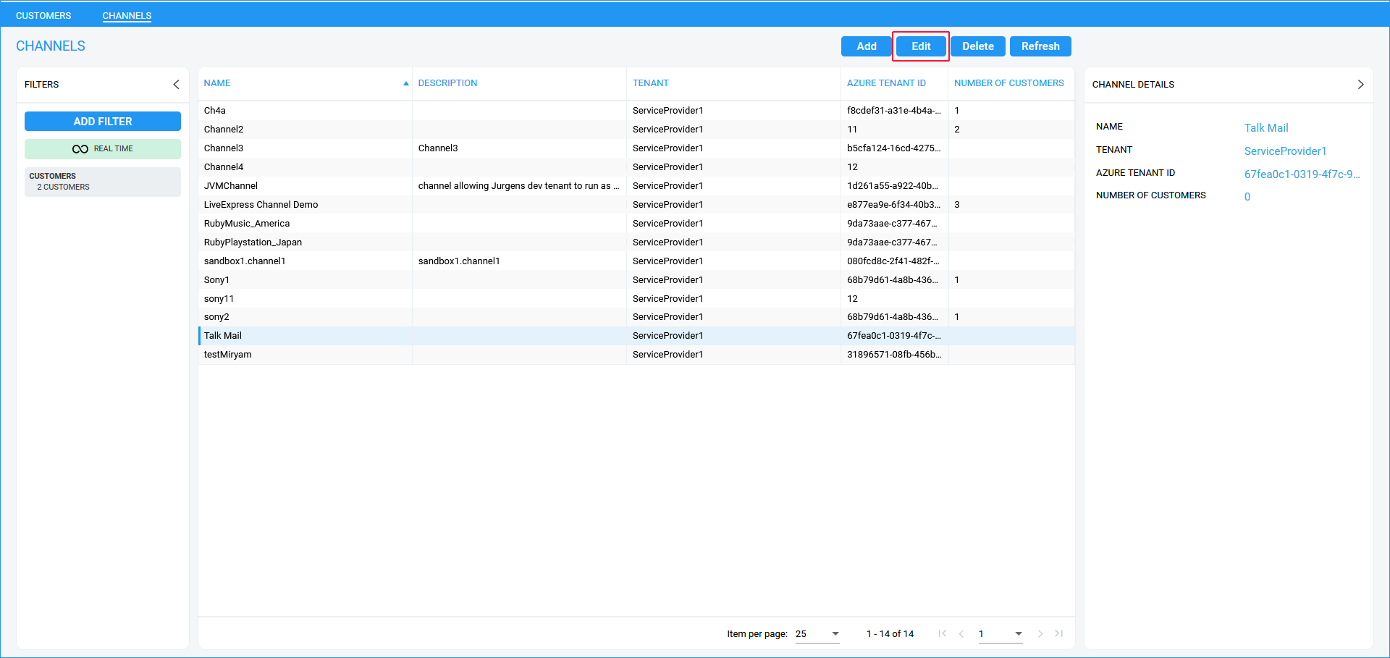The image size is (1390, 658).
Task: Select the Channel2 row
Action: tap(636, 130)
